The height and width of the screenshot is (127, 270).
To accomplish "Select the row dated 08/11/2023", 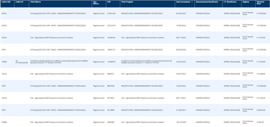I will pyautogui.click(x=180, y=37).
